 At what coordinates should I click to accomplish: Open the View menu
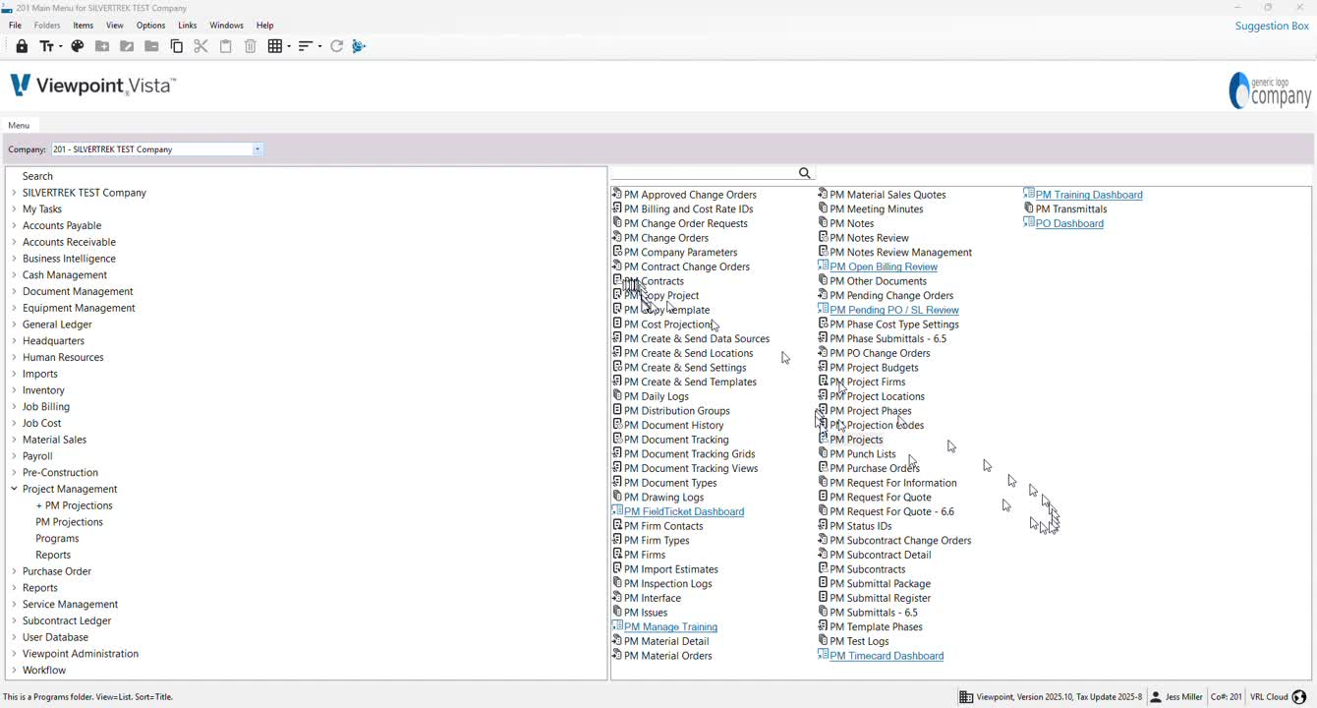click(115, 25)
